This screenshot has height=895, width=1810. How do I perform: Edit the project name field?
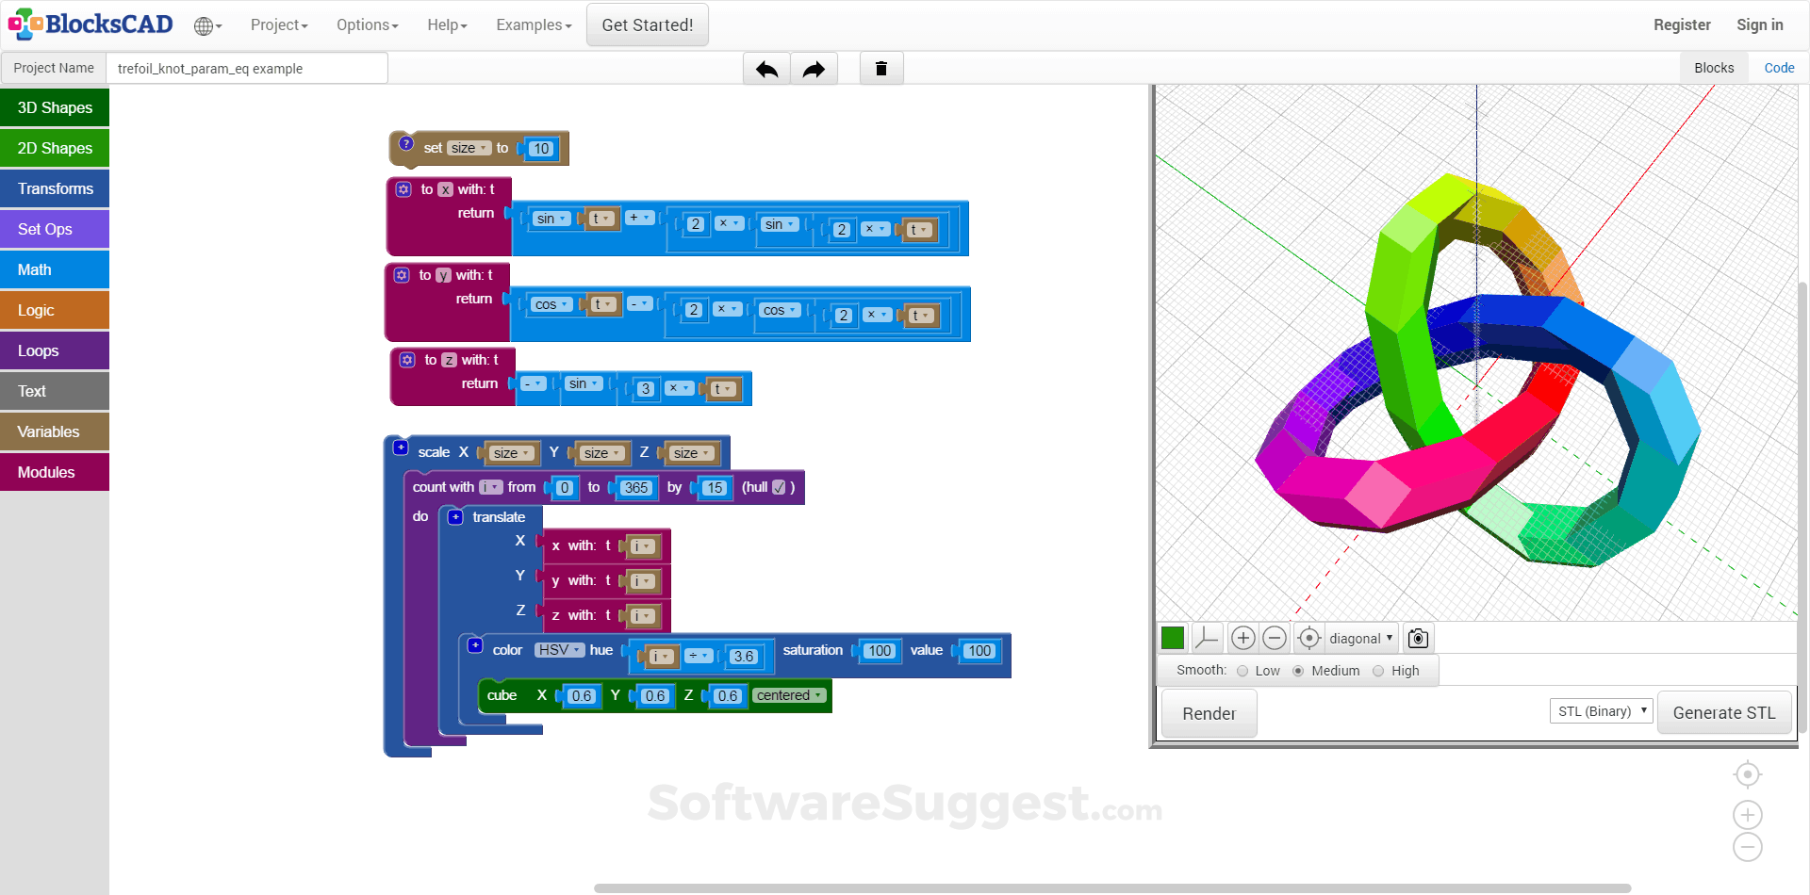point(247,68)
